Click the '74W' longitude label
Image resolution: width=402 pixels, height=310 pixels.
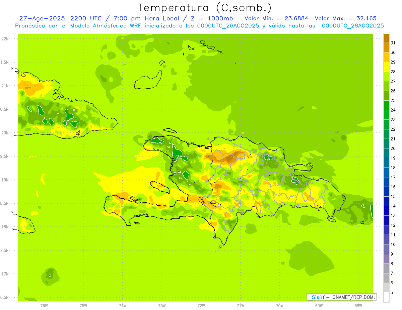point(123,306)
